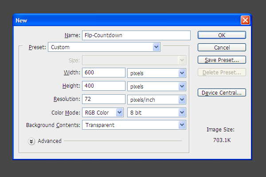This screenshot has width=266, height=177.
Task: Open Background Contents dropdown showing Transparent
Action: tap(134, 125)
